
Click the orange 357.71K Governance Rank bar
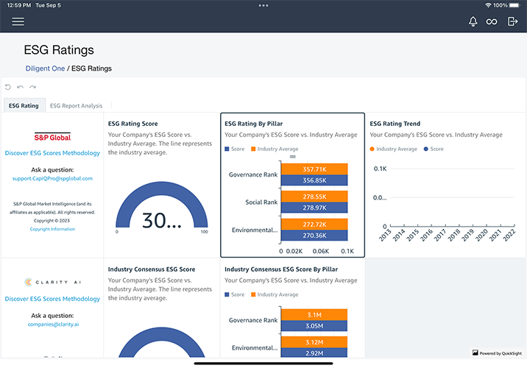(x=314, y=169)
